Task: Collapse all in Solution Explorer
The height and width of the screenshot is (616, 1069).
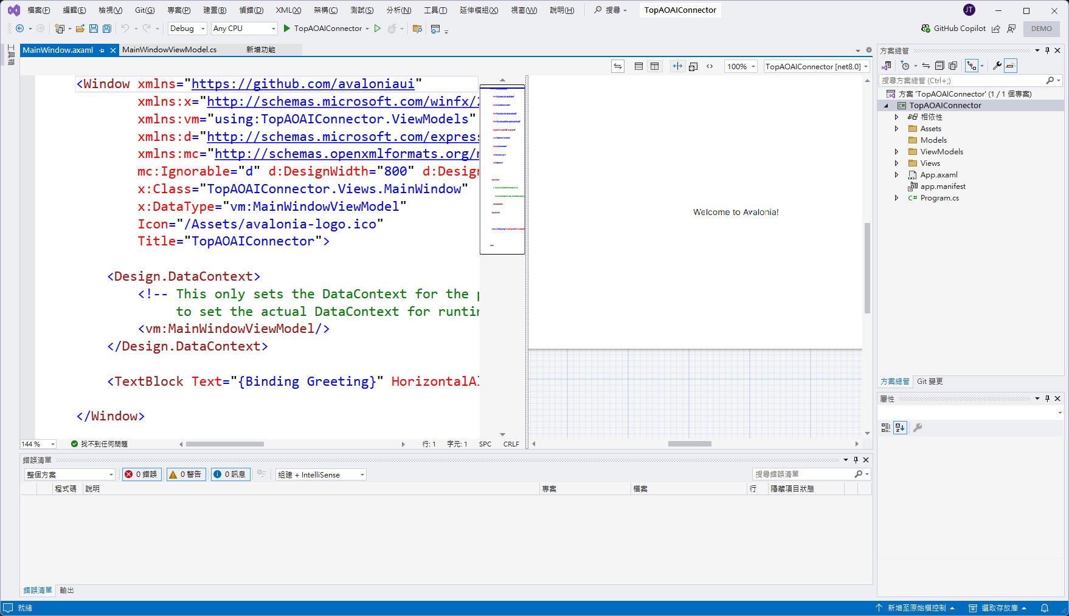Action: pyautogui.click(x=939, y=66)
